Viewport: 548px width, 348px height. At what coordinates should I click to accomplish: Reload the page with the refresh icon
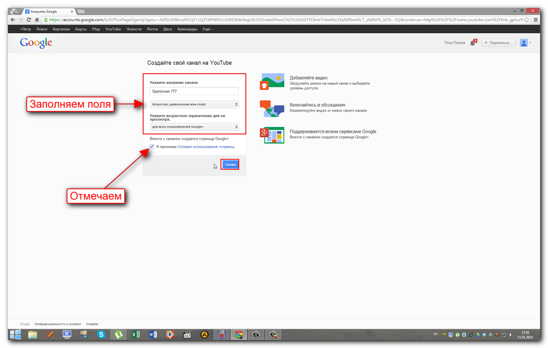[29, 20]
